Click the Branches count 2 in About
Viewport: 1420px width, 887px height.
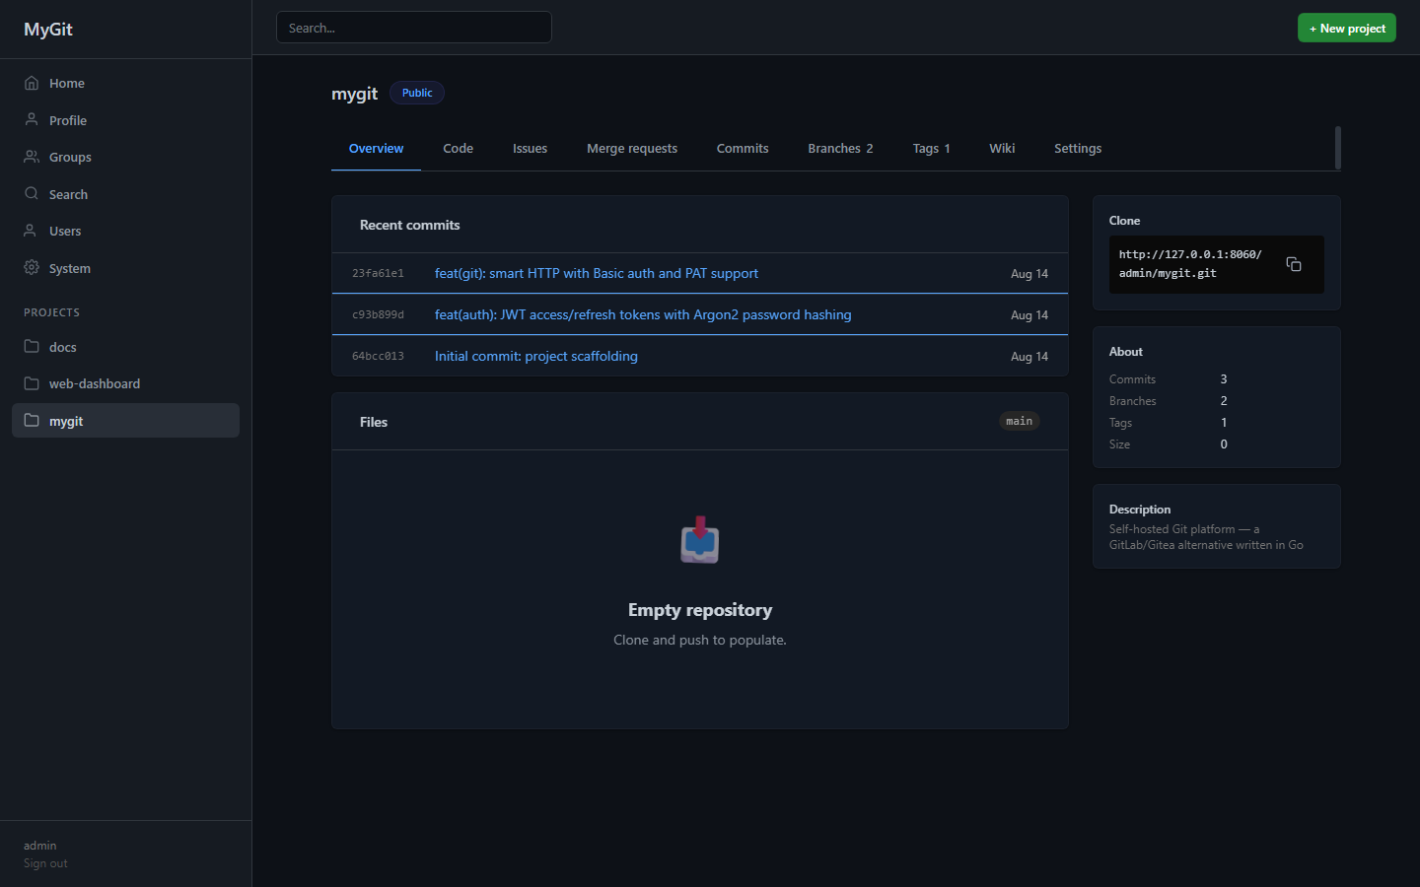click(x=1224, y=401)
